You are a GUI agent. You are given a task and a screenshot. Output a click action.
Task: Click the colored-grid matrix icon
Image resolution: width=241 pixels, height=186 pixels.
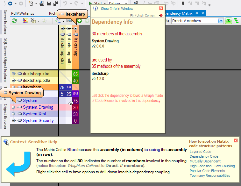(x=25, y=21)
